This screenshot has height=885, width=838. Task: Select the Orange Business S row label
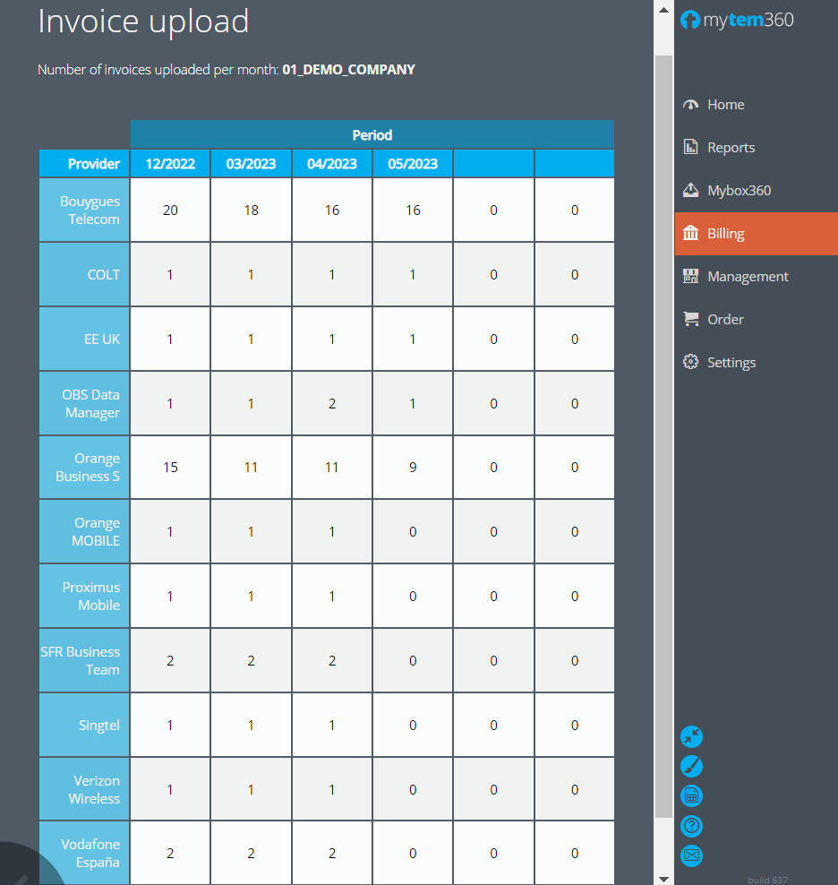tap(85, 468)
